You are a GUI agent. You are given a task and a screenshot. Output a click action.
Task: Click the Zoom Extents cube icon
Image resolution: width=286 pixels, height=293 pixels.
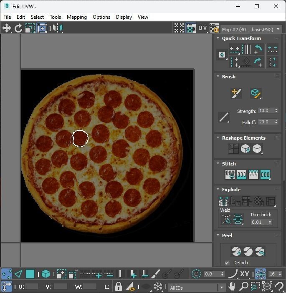267,286
